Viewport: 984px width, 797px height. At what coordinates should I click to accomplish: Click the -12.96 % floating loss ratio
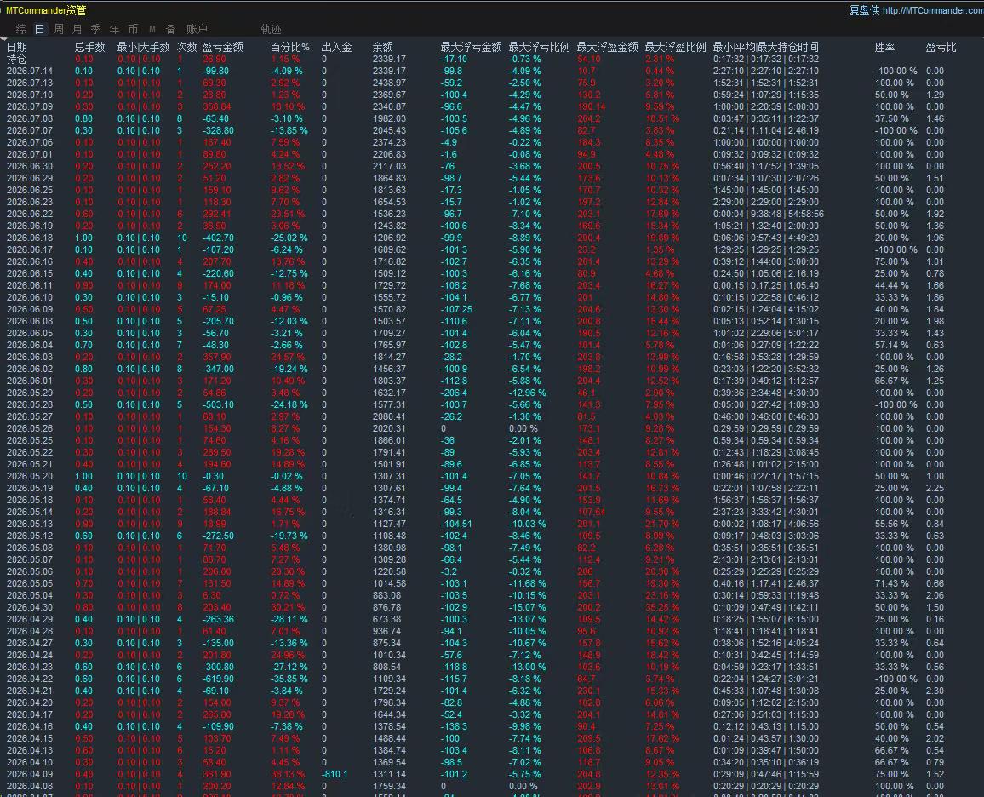pos(527,393)
